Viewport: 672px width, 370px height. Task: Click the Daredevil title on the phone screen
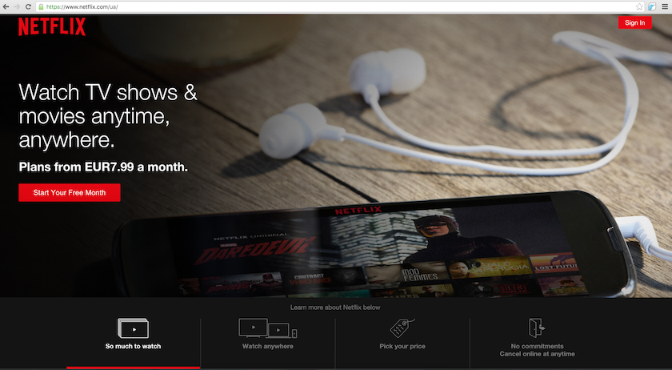pos(256,251)
